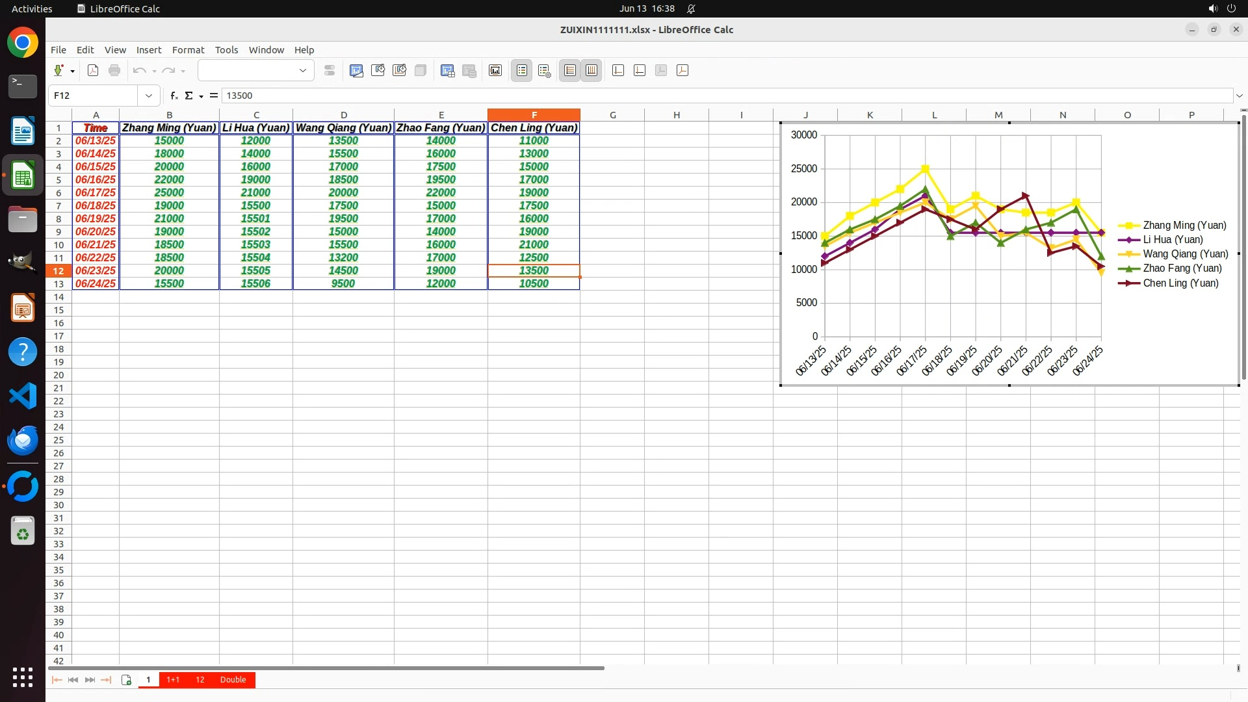Click the formula input line
Viewport: 1248px width, 702px height.
(715, 96)
